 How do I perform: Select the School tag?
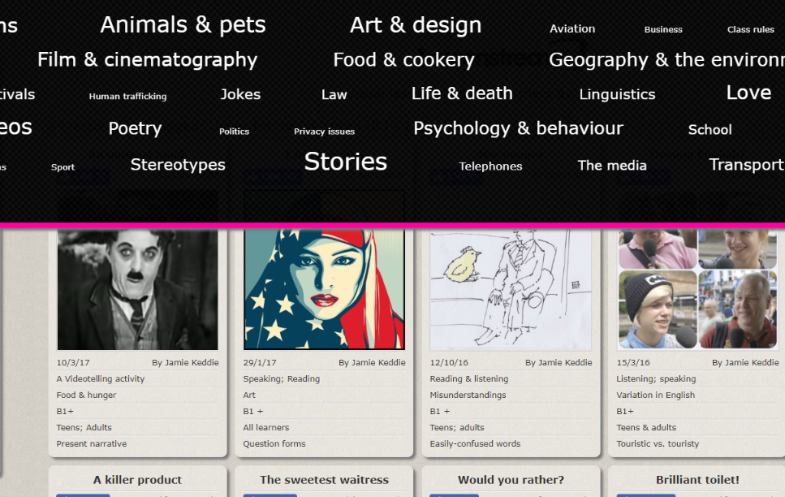(710, 130)
